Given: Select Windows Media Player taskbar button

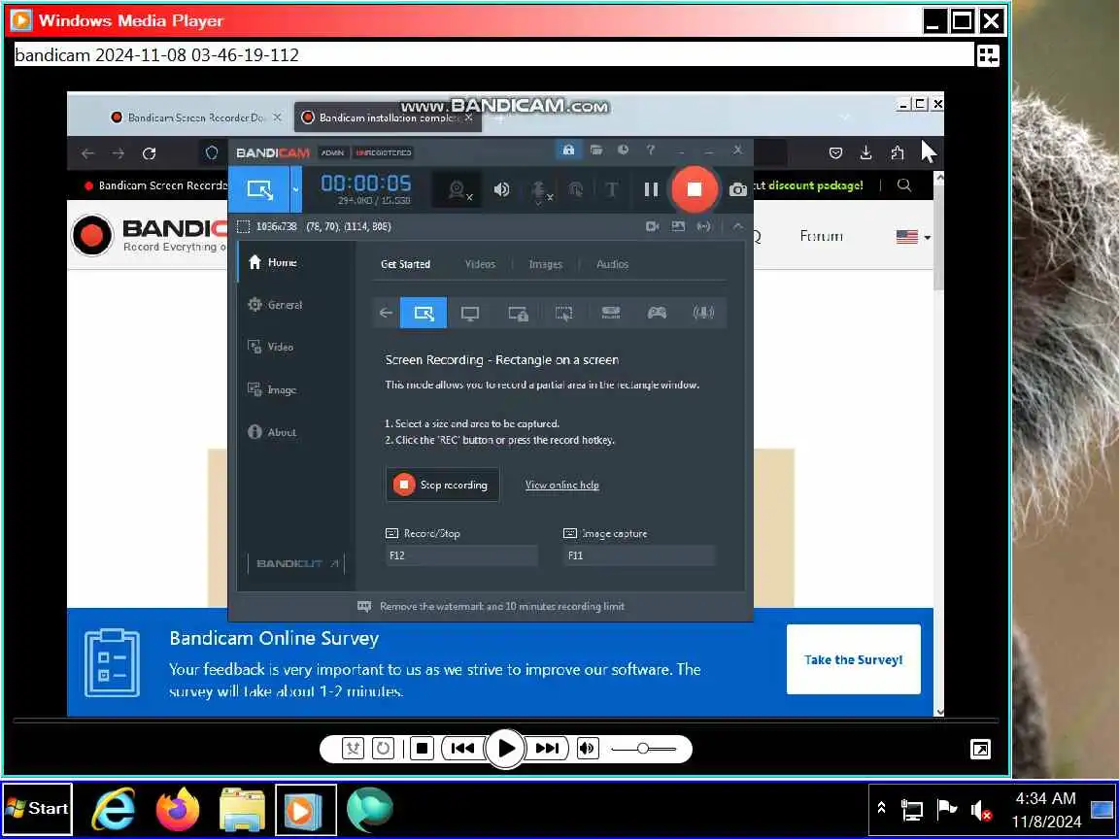Looking at the screenshot, I should (305, 809).
